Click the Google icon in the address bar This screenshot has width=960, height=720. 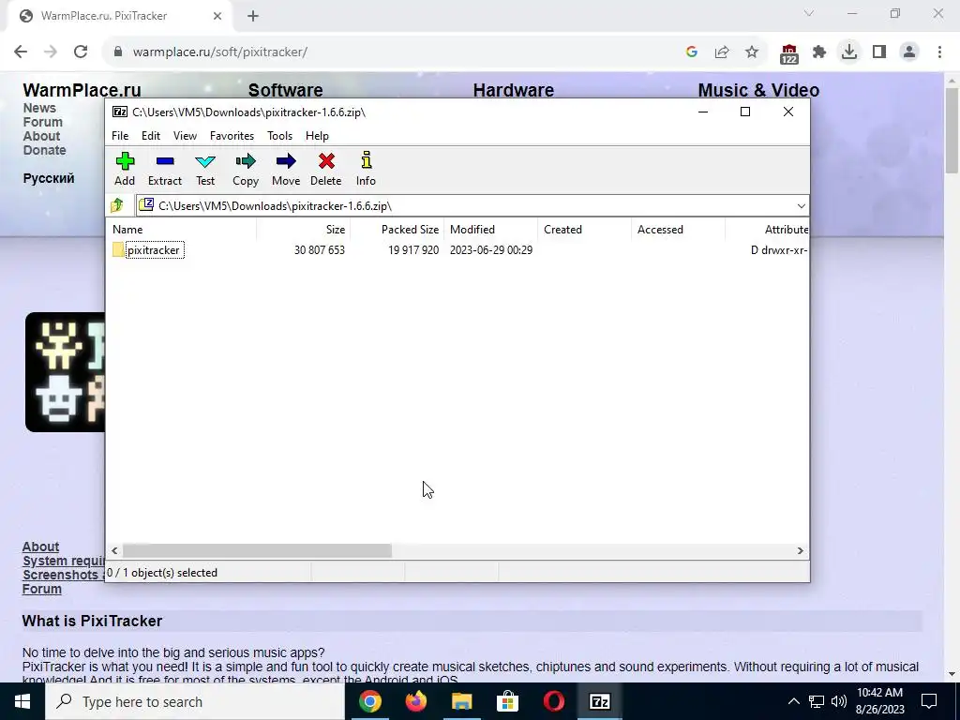point(692,52)
